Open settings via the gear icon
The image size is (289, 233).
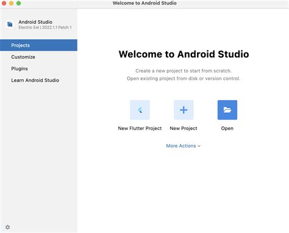(7, 227)
